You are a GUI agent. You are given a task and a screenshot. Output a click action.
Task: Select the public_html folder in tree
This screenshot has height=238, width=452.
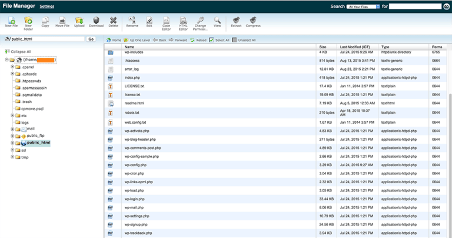(38, 143)
